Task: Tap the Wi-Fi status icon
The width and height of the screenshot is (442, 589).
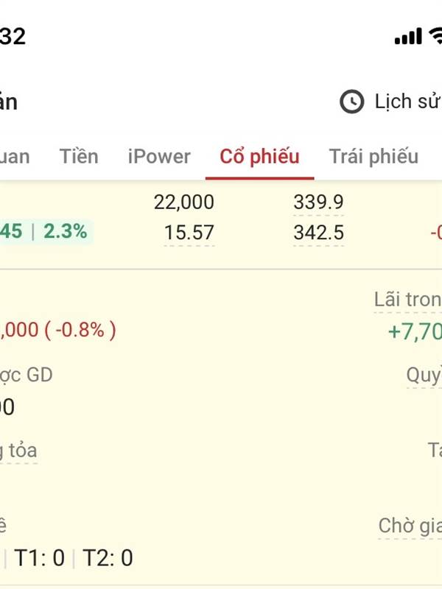Action: (x=435, y=35)
